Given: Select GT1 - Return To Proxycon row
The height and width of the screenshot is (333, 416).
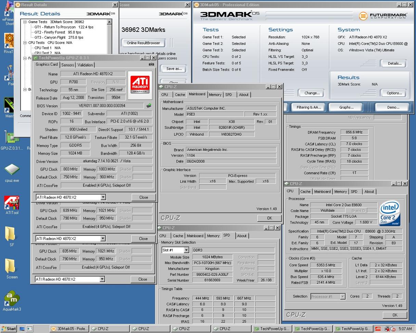Looking at the screenshot, I should click(x=64, y=27).
